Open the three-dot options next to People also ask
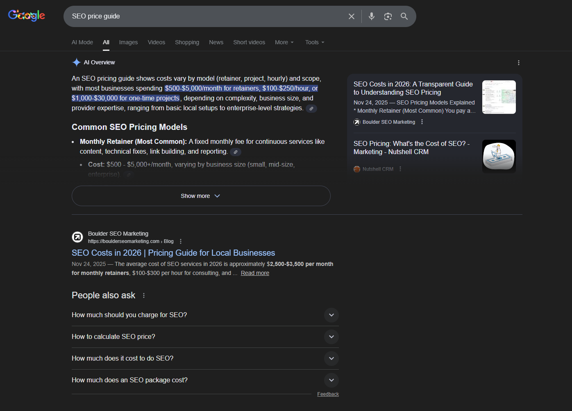Viewport: 572px width, 411px height. click(x=144, y=295)
